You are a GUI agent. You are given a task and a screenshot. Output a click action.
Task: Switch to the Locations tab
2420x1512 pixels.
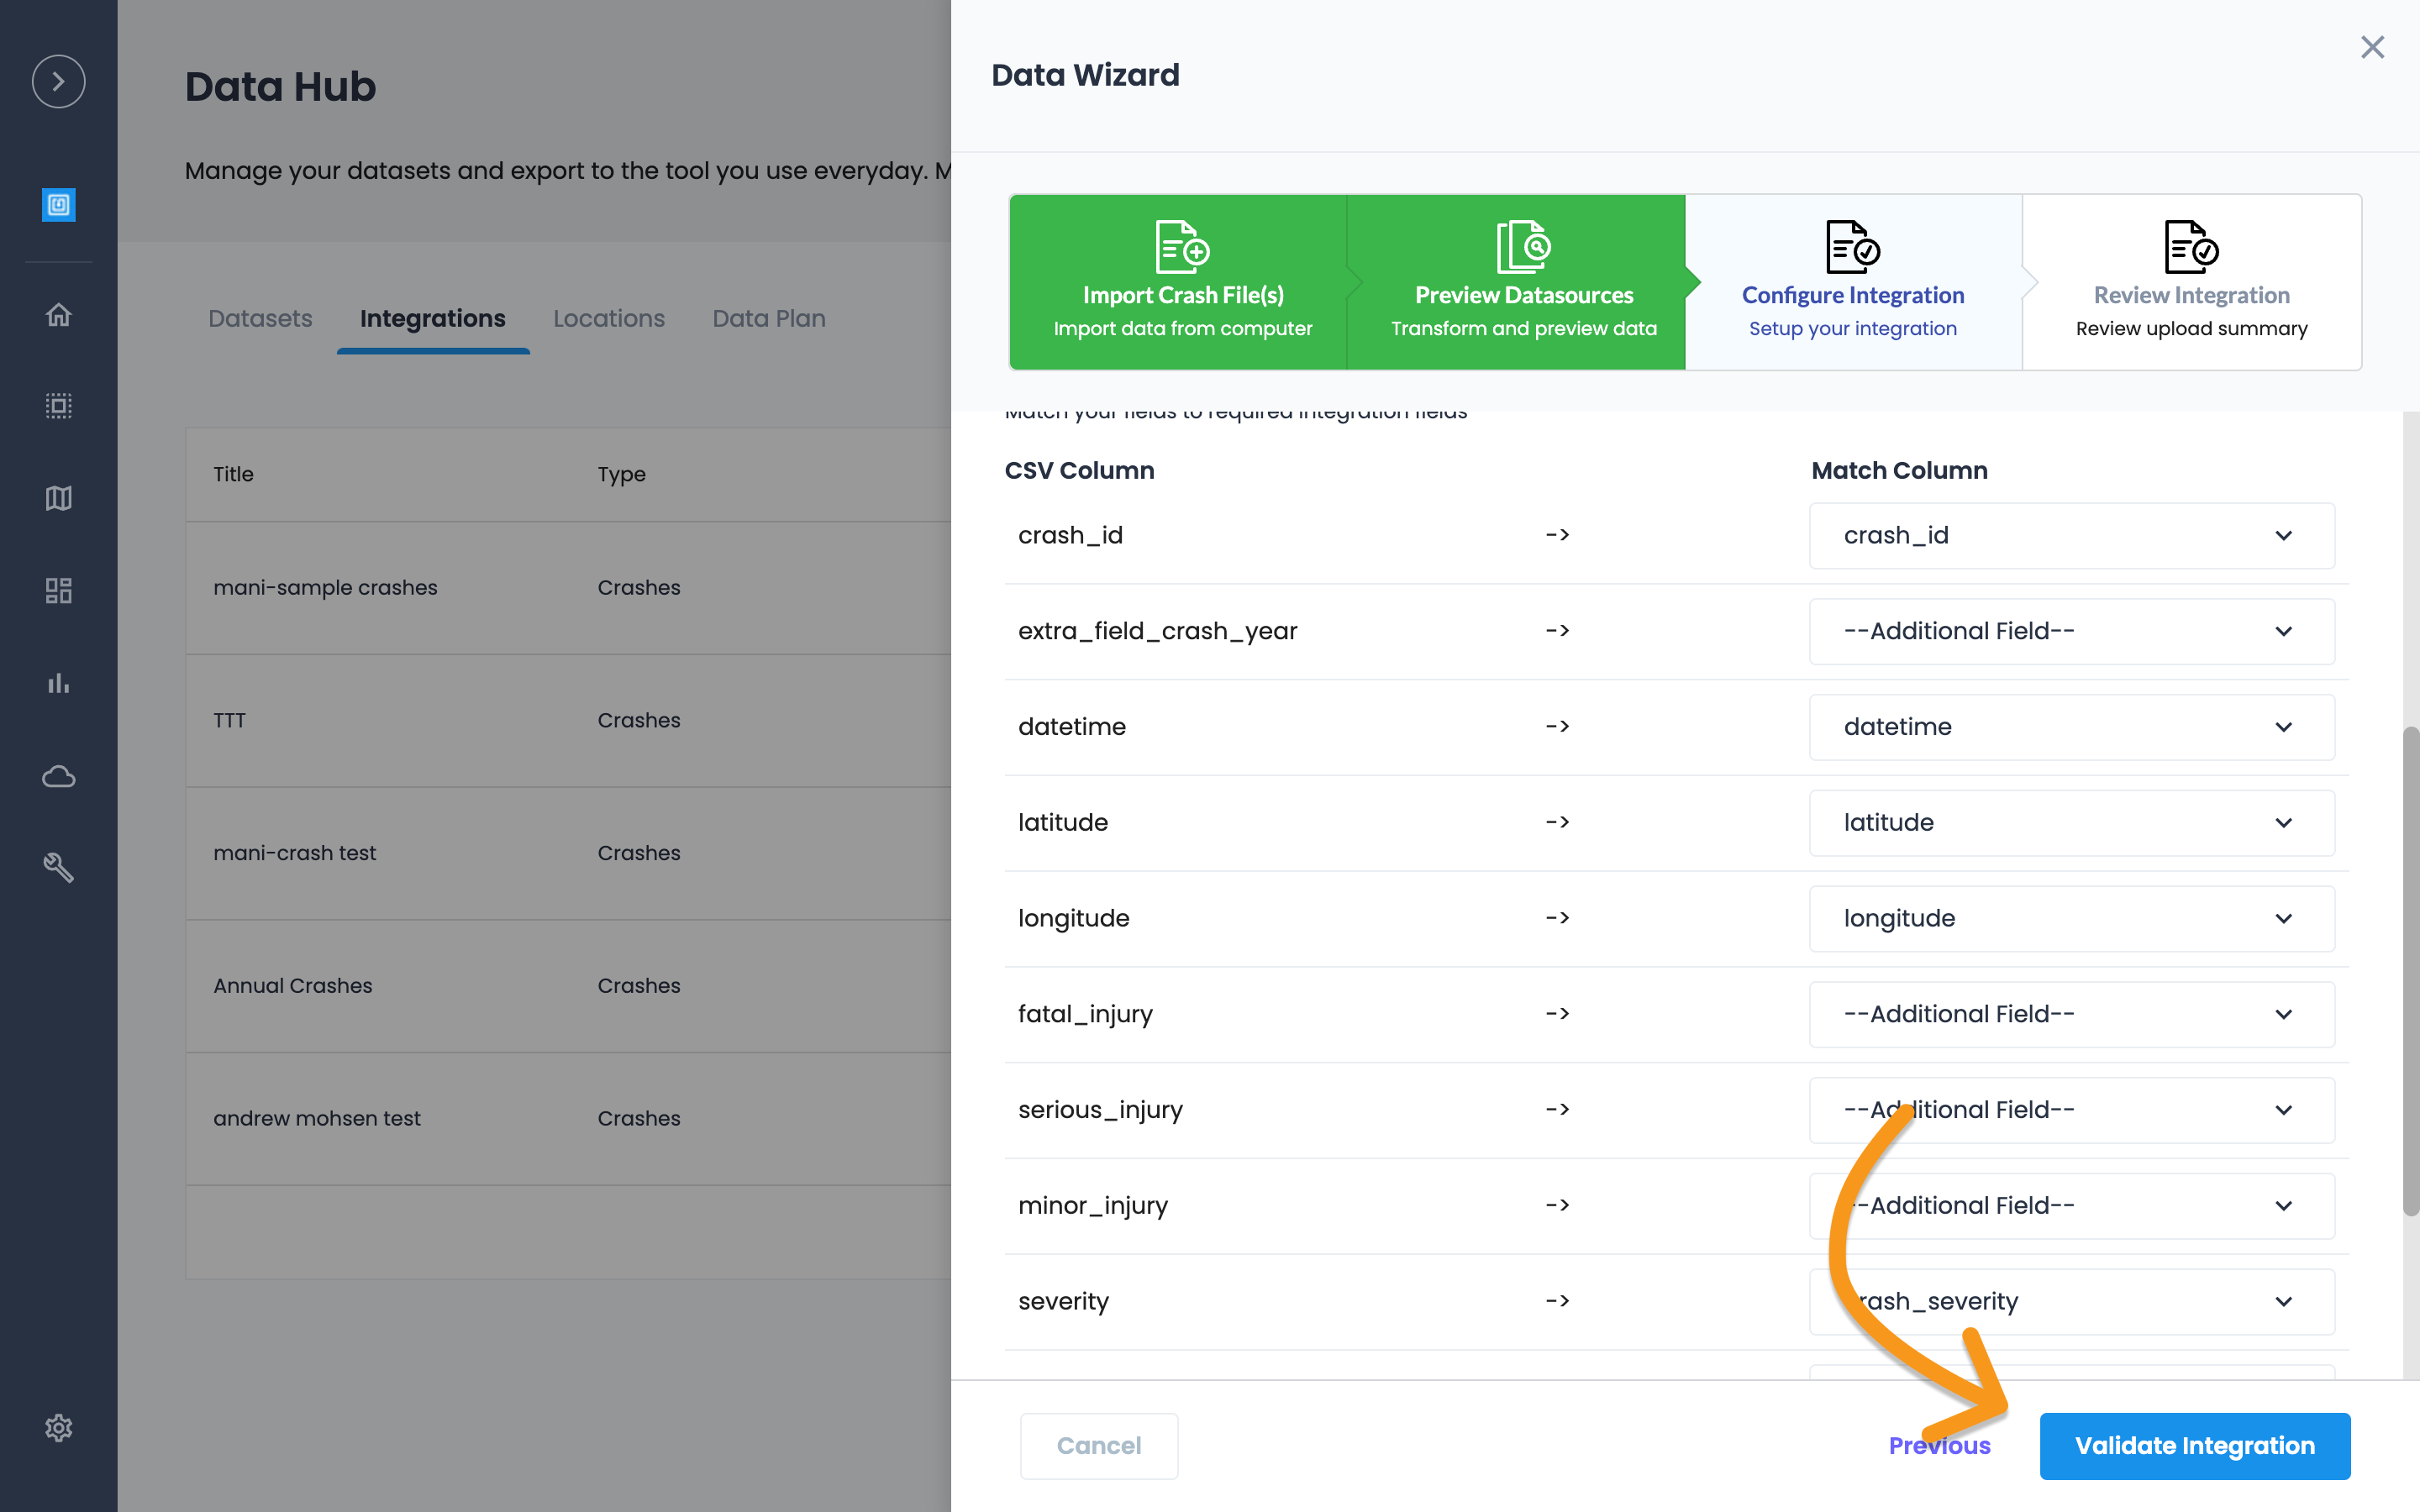[608, 319]
